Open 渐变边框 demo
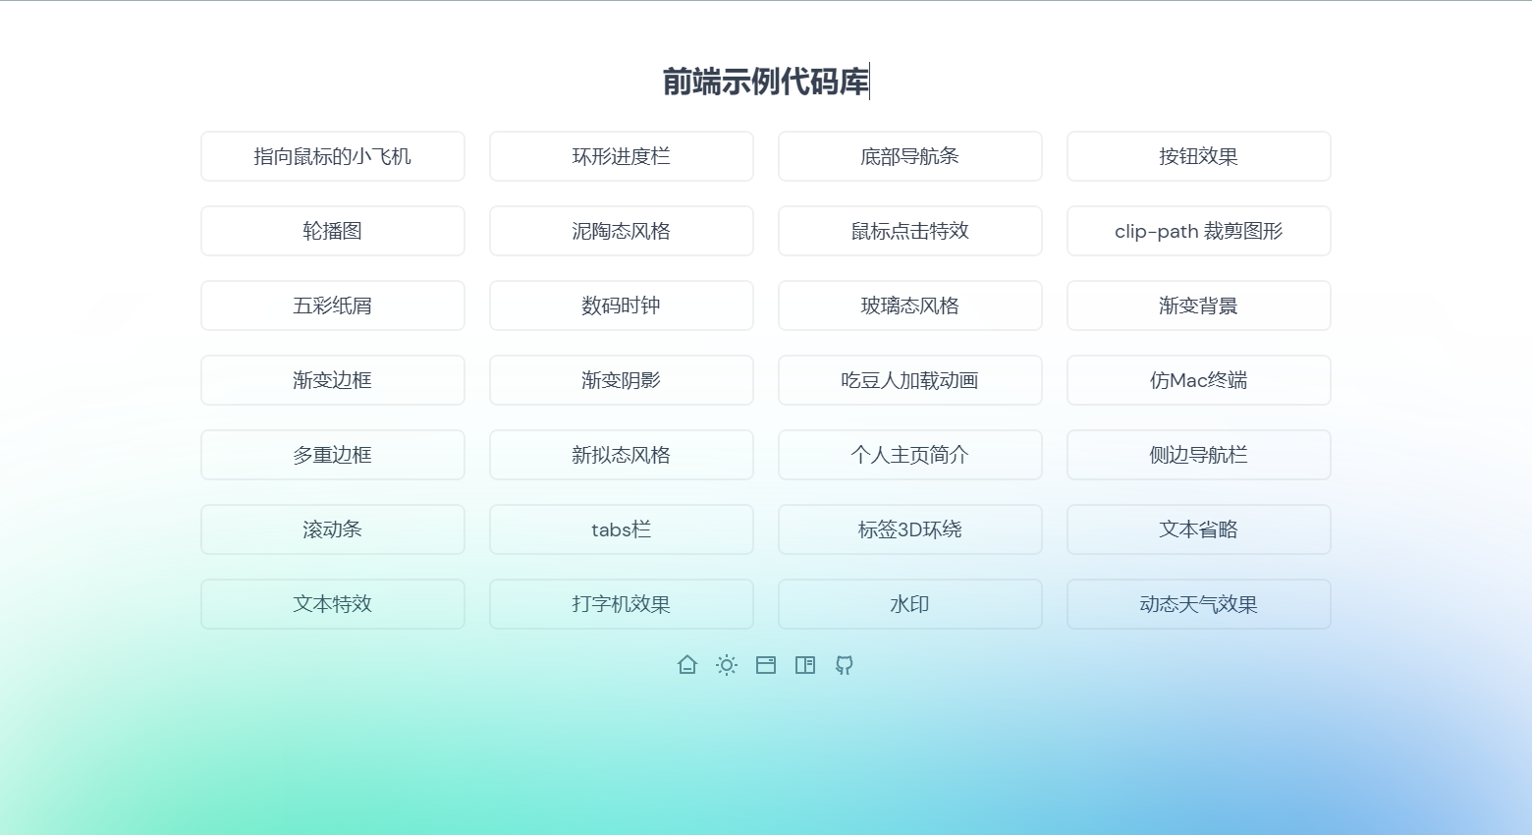The width and height of the screenshot is (1532, 835). point(333,380)
